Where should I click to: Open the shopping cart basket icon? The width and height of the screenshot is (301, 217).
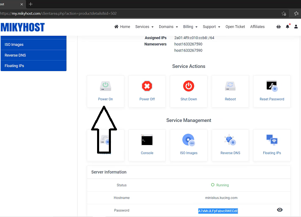click(279, 27)
